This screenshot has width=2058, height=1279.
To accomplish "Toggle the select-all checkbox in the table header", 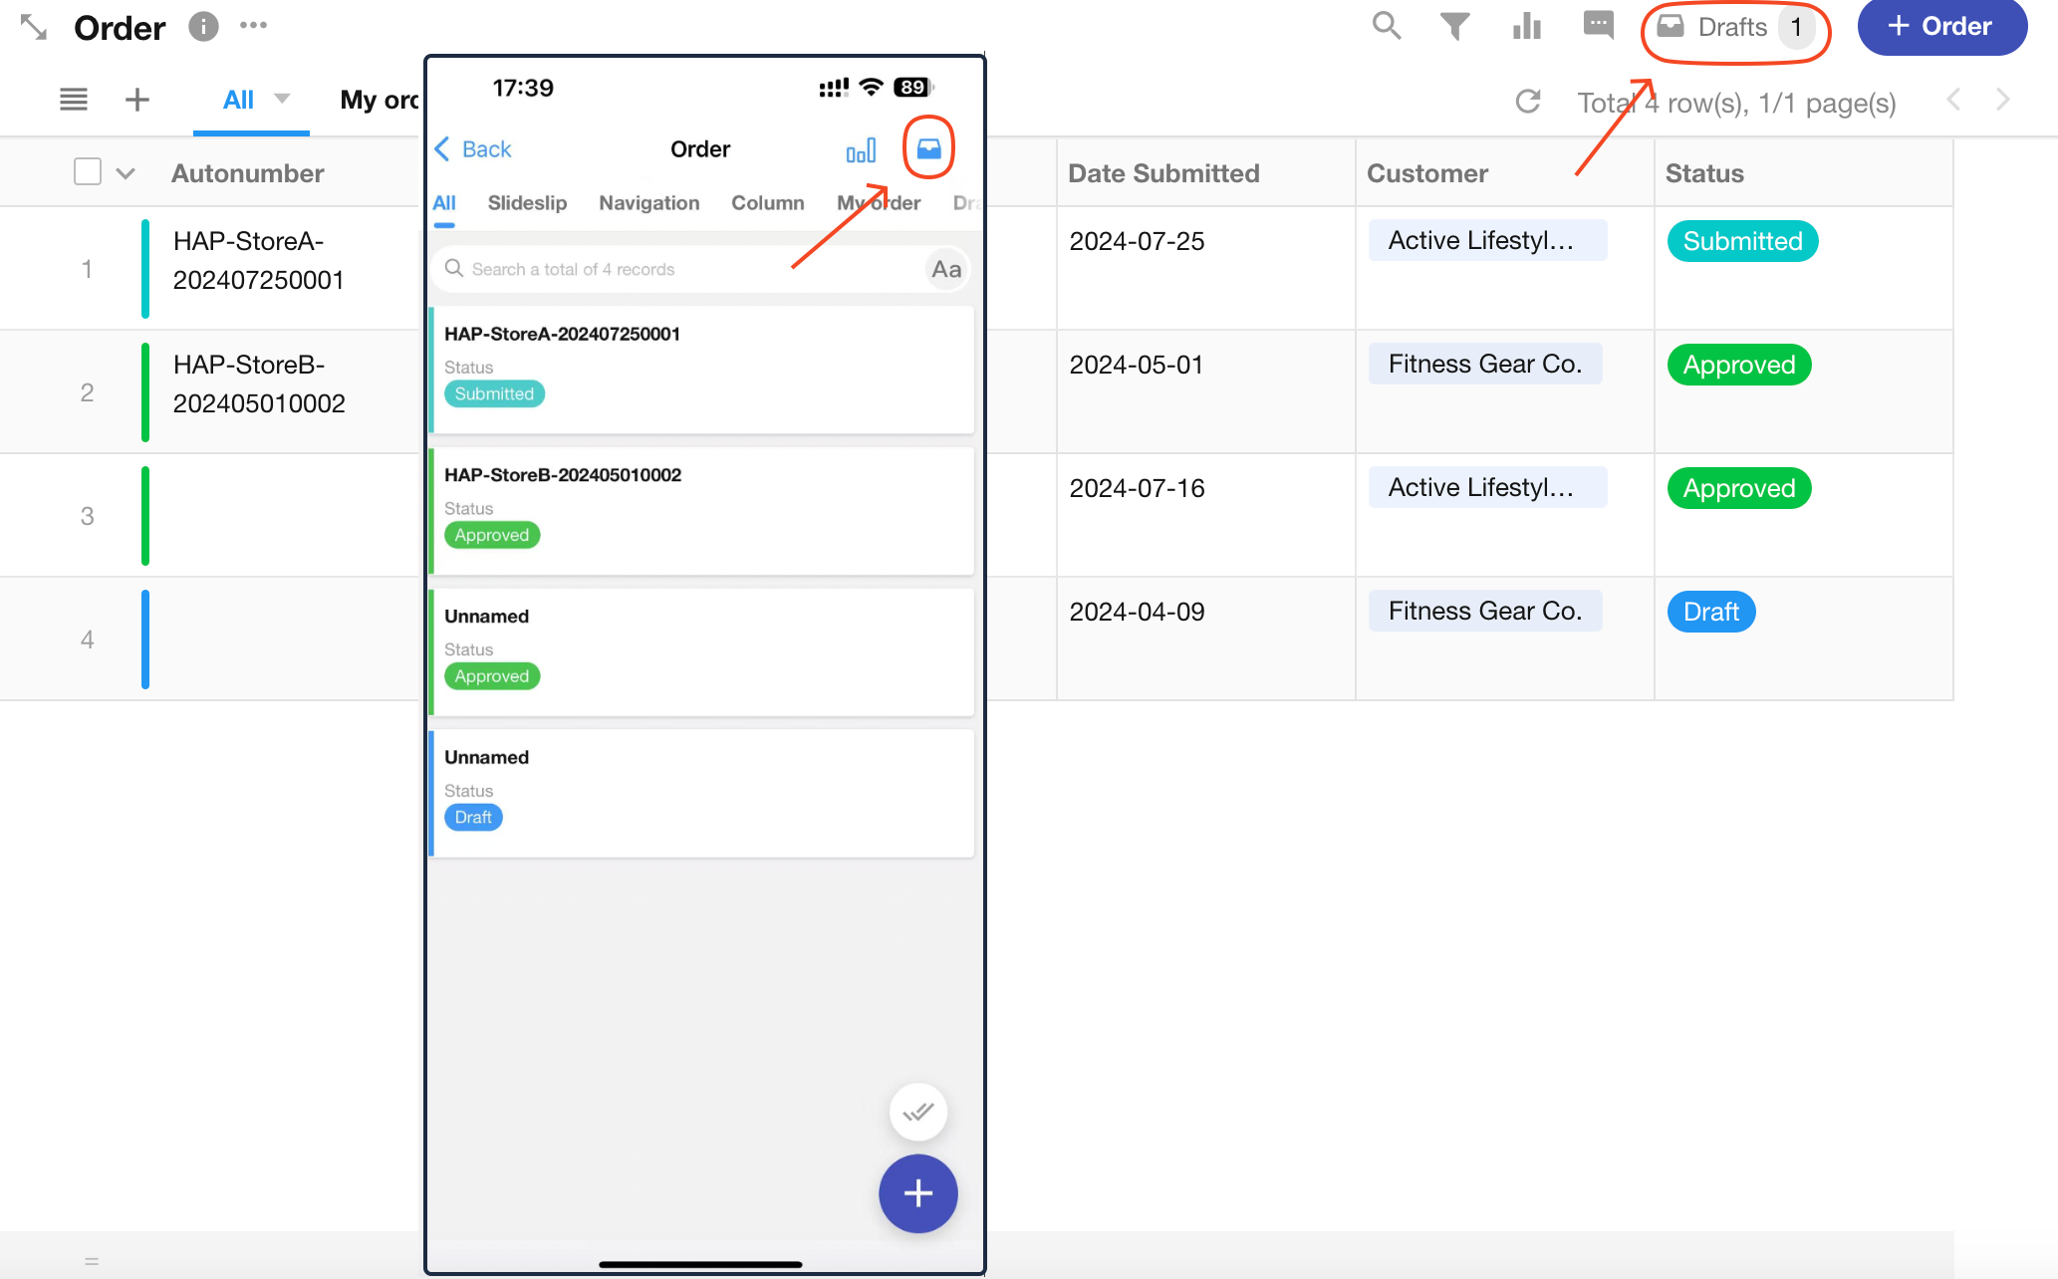I will (x=88, y=172).
